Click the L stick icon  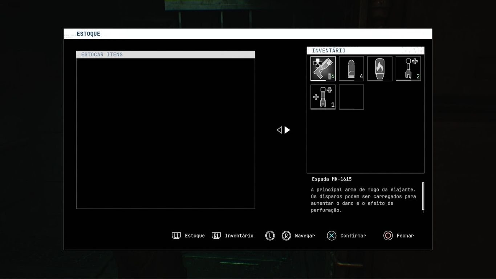(270, 236)
